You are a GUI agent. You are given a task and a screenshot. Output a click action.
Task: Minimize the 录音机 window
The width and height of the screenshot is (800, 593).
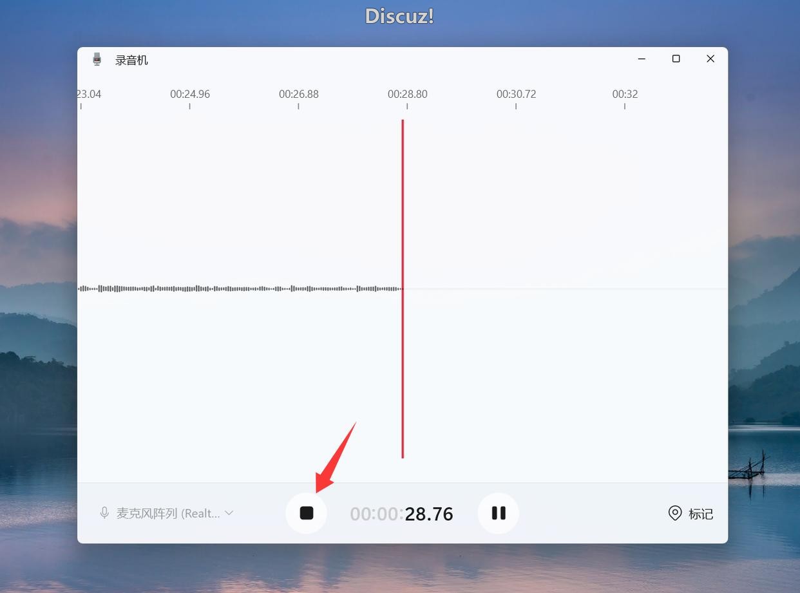pyautogui.click(x=642, y=59)
